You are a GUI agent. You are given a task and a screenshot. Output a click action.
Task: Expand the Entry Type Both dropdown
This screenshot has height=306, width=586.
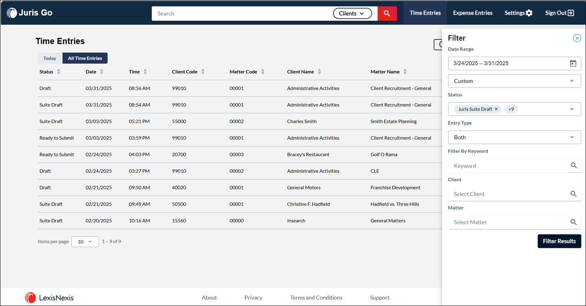(514, 137)
